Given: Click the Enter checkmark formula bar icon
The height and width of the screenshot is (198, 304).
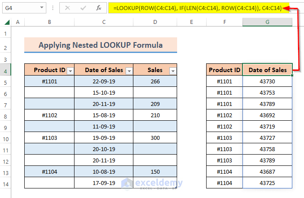Looking at the screenshot, I should click(x=83, y=8).
